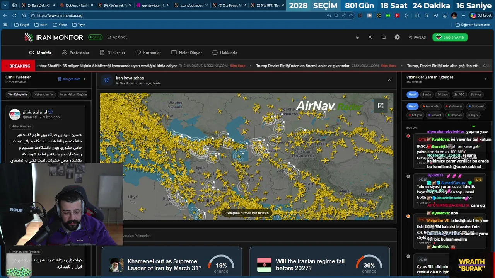Select the Bugün timeline filter
The width and height of the screenshot is (495, 278).
pos(427,95)
